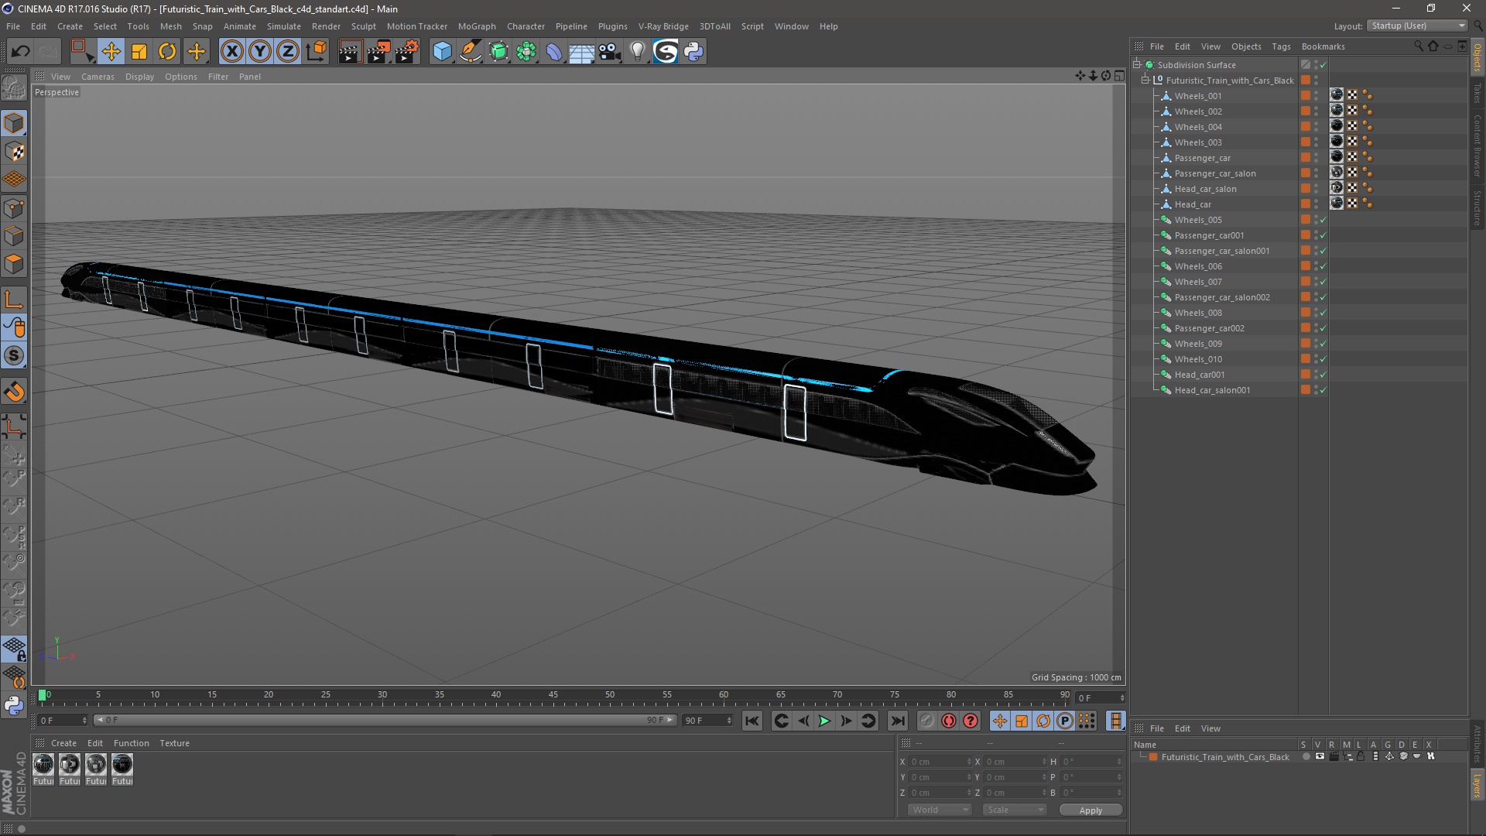Open the Simulate menu
The image size is (1486, 836).
tap(284, 26)
